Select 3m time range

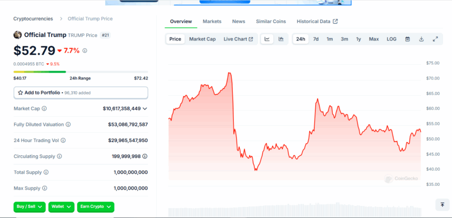tap(344, 39)
